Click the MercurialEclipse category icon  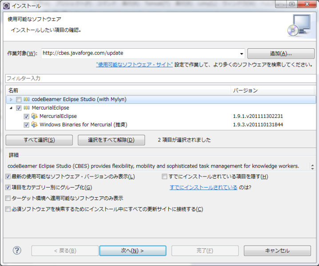coord(27,108)
